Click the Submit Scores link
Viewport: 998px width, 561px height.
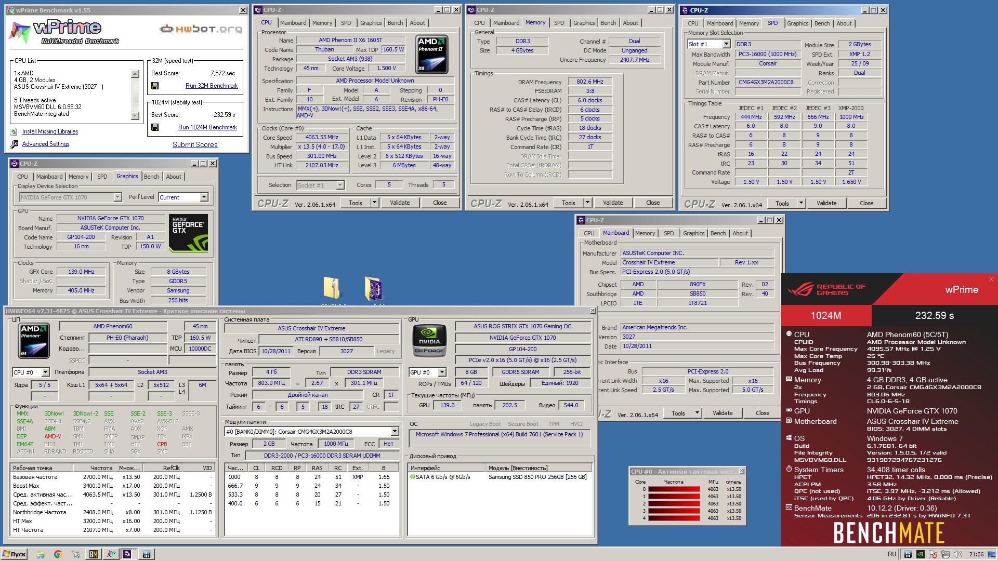tap(195, 144)
